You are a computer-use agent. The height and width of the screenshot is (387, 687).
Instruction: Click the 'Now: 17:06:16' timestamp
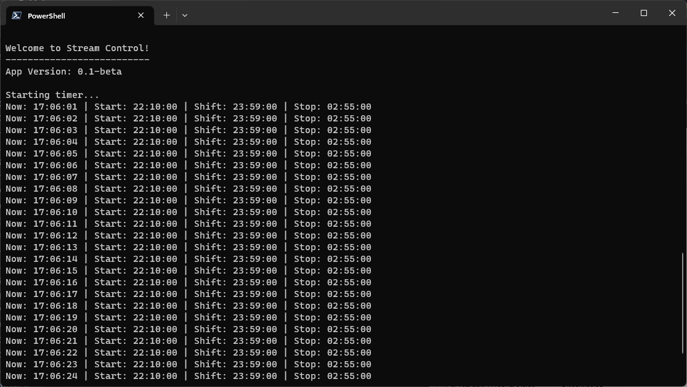[41, 282]
